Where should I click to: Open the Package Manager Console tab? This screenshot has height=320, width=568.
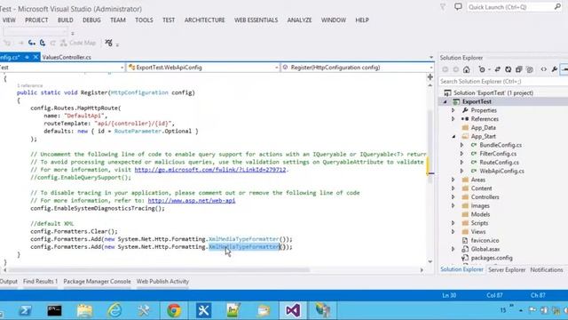pos(97,282)
